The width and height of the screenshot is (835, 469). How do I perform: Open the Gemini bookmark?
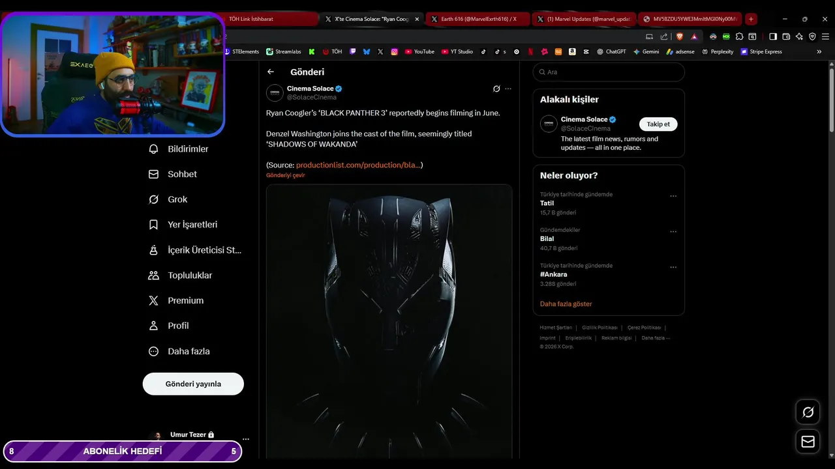(x=646, y=51)
